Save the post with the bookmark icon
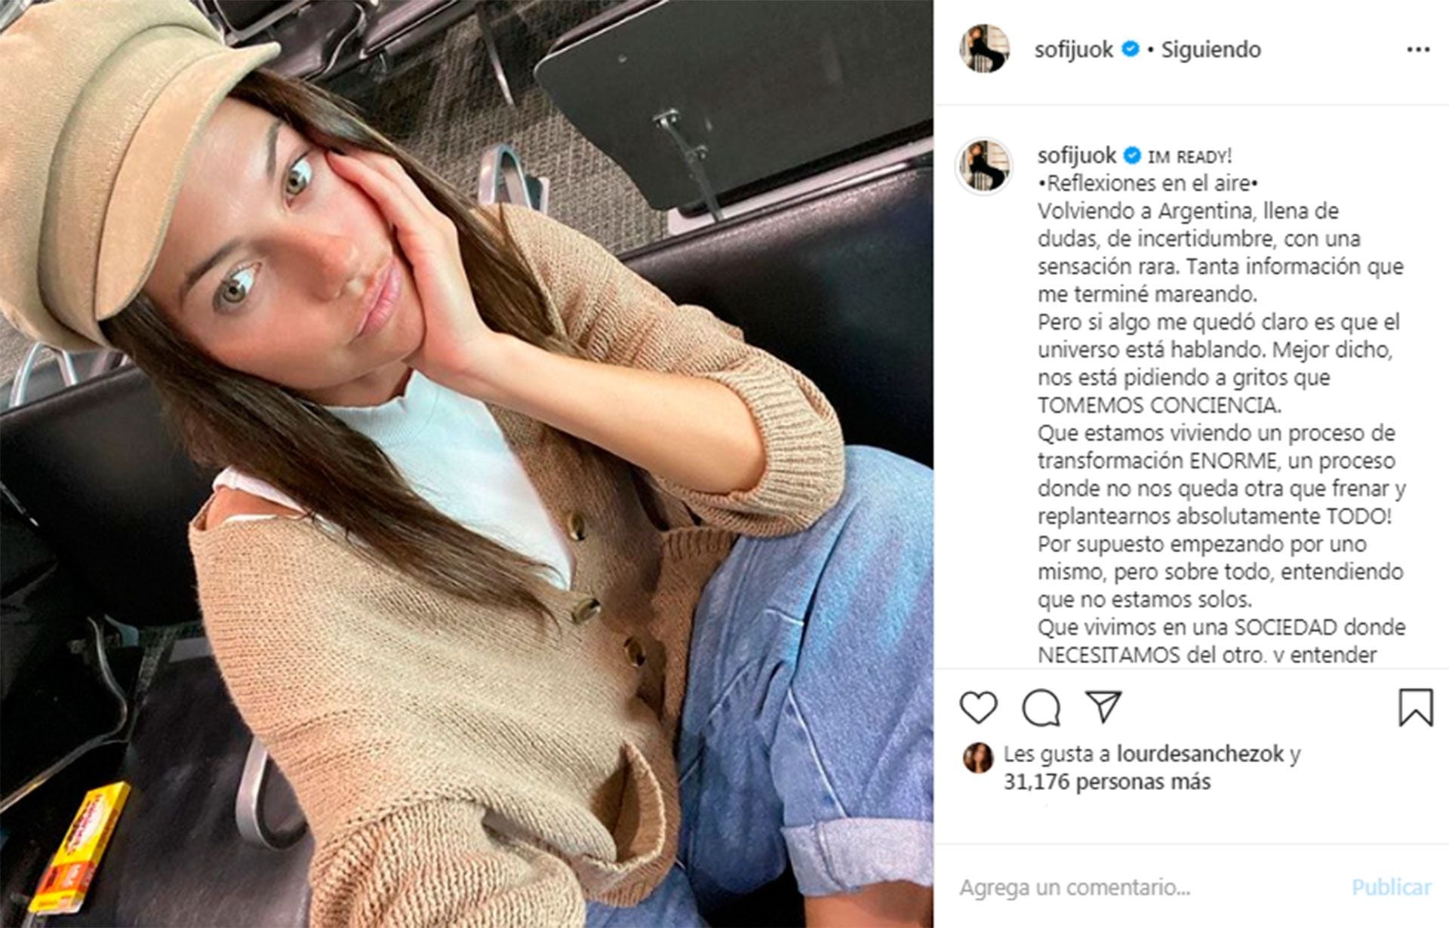This screenshot has width=1449, height=928. [x=1415, y=708]
